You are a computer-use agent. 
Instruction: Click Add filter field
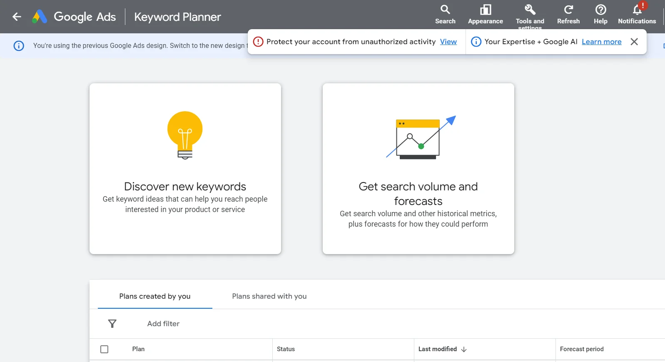pos(163,324)
